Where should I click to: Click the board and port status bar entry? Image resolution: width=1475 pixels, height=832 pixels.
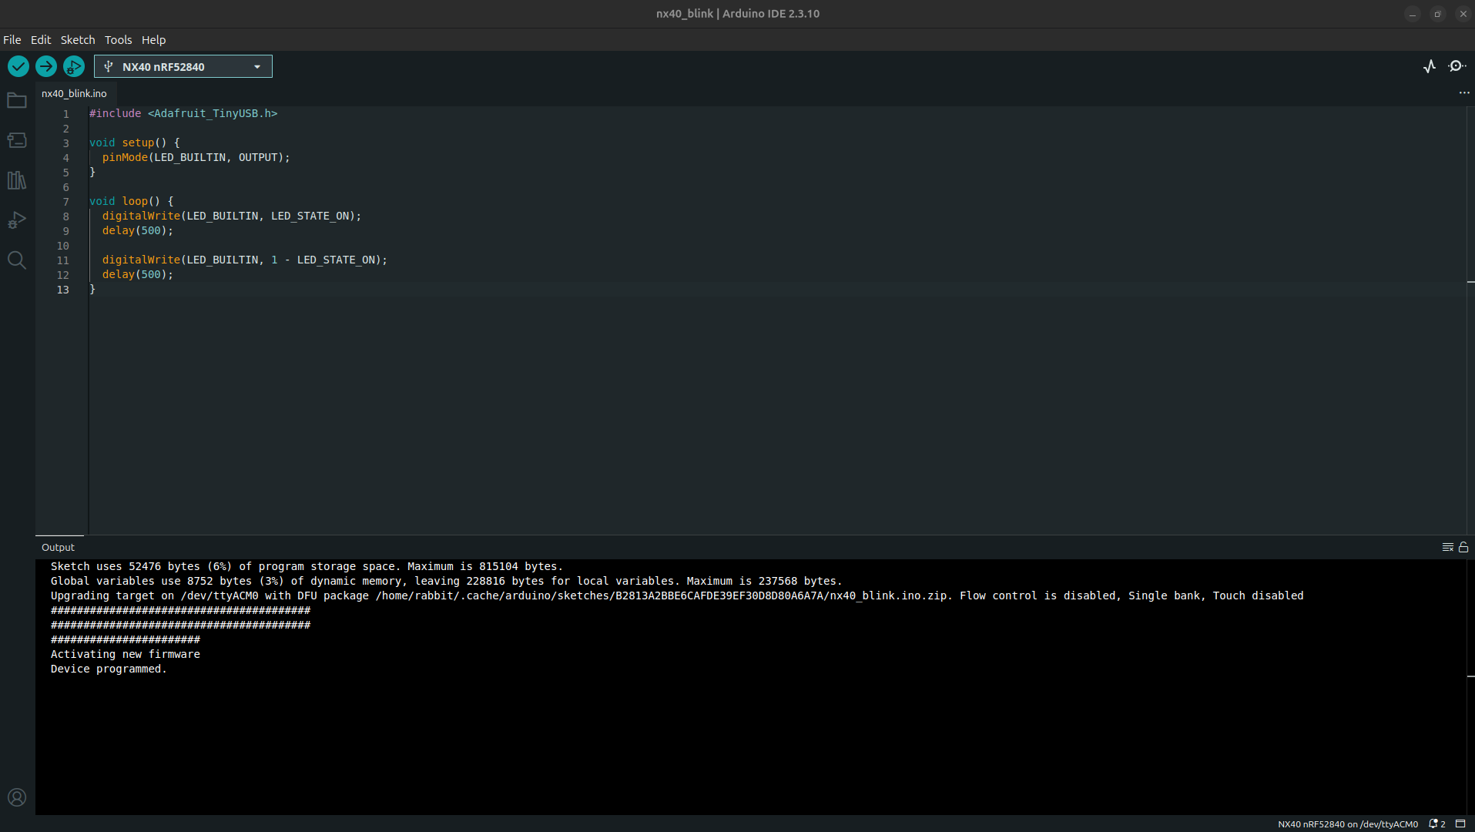(1348, 824)
